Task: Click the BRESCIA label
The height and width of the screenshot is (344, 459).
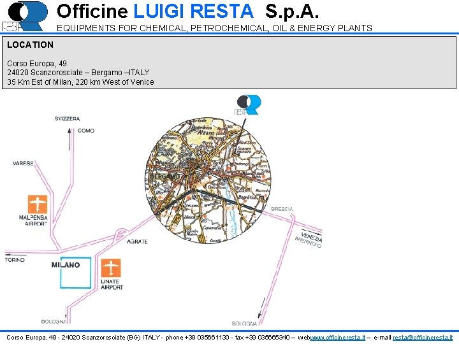Action: point(282,209)
